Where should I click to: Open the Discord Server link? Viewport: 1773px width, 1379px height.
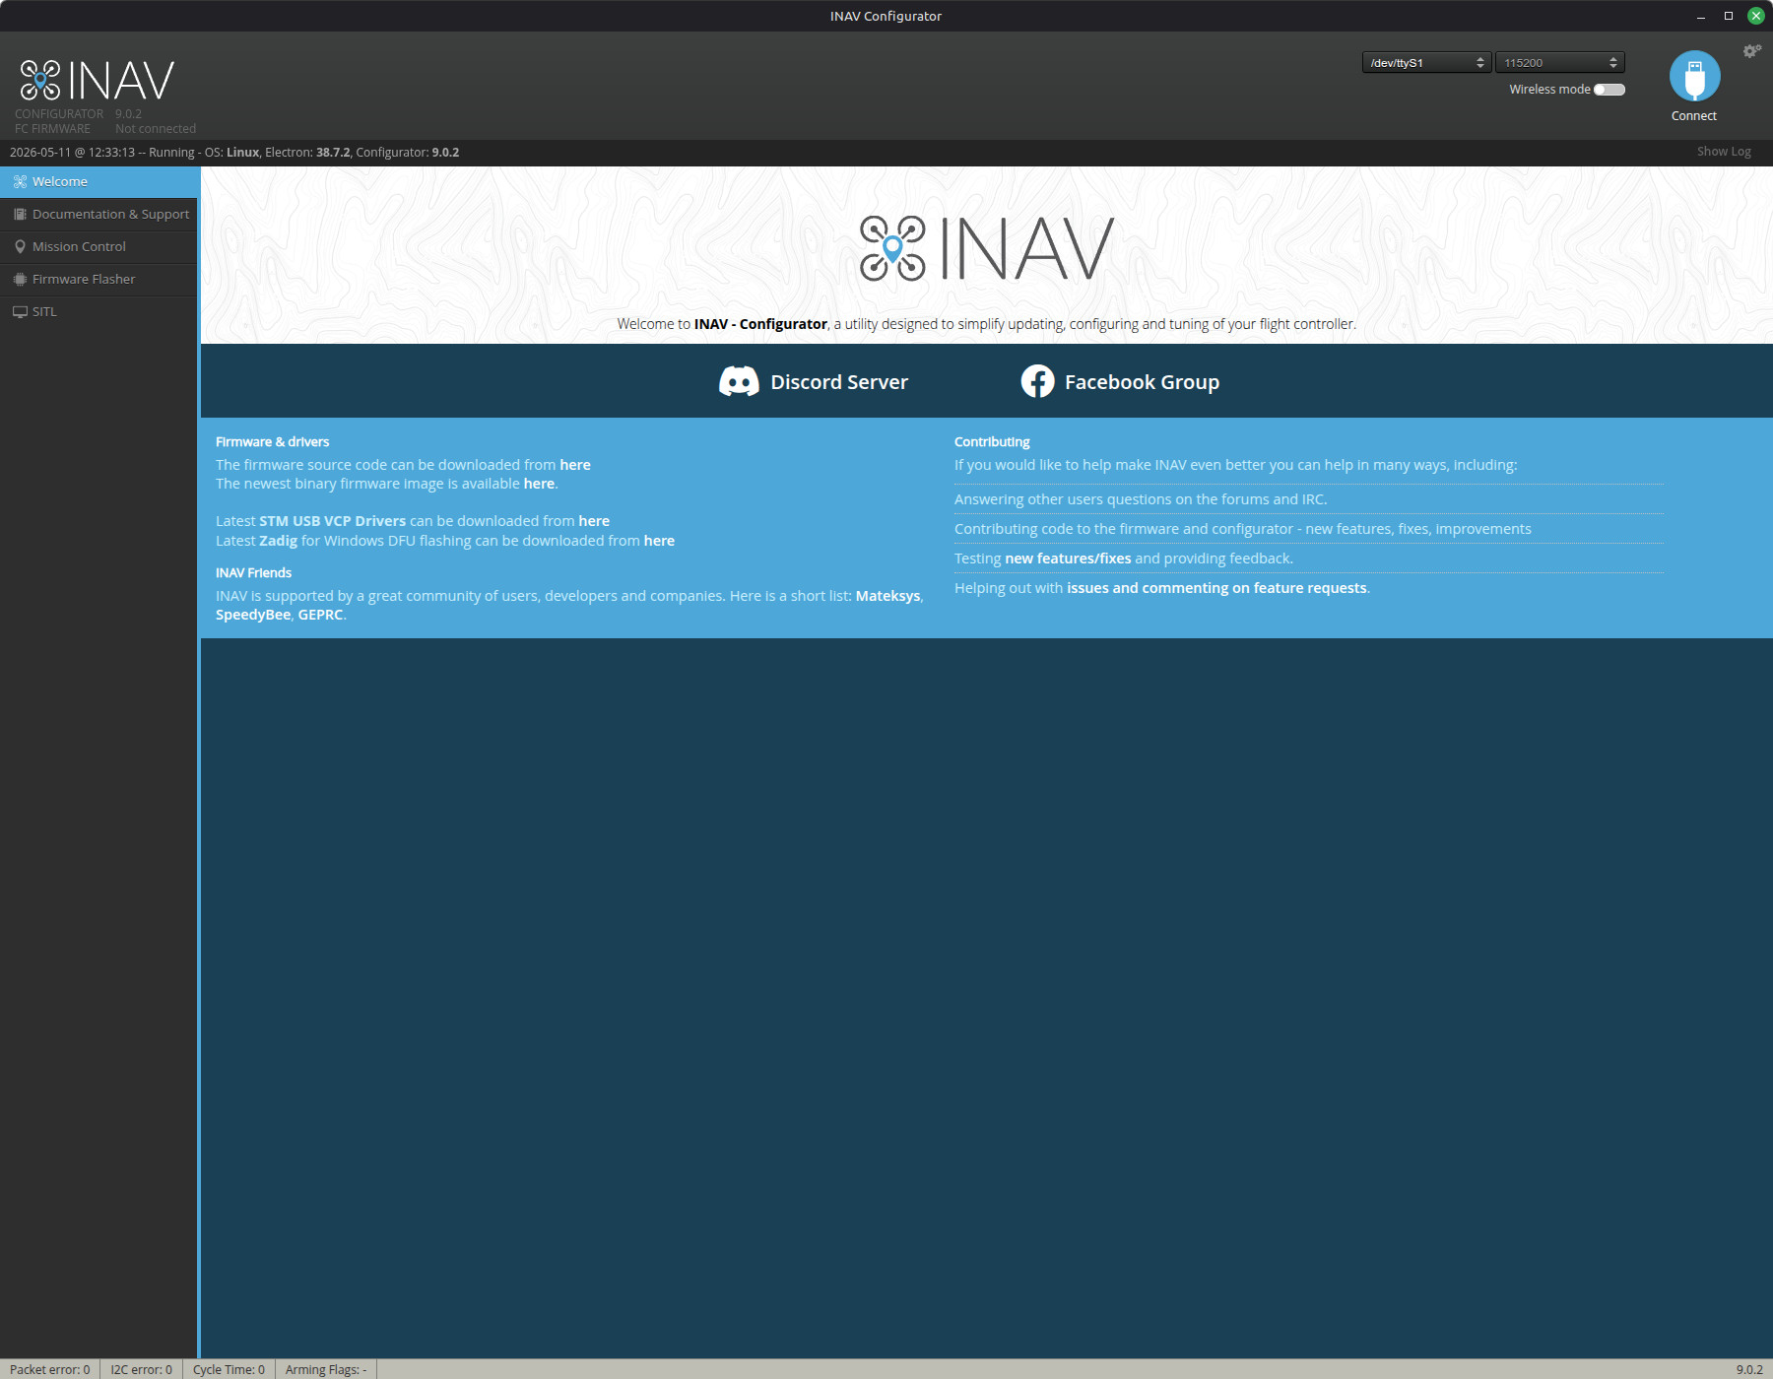(814, 381)
